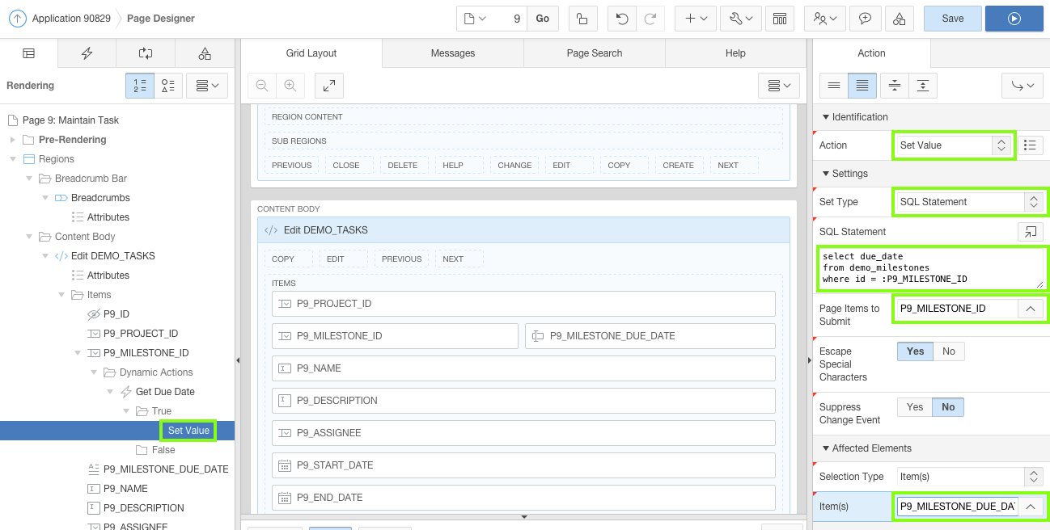Viewport: 1050px width, 530px height.
Task: Click Show All properties icon
Action: pyautogui.click(x=862, y=86)
